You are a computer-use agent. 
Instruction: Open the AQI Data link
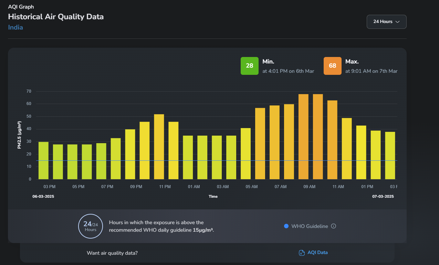(x=317, y=253)
